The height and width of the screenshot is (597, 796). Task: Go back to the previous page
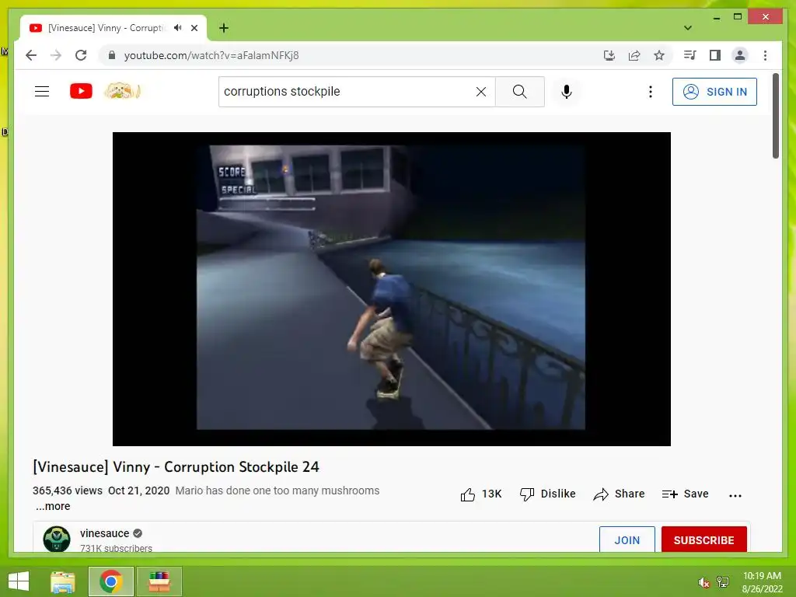(31, 55)
